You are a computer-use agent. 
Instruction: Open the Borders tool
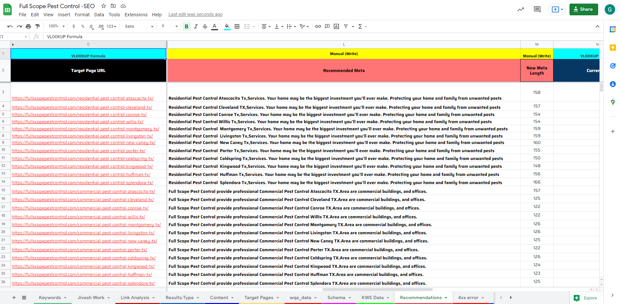coord(237,26)
